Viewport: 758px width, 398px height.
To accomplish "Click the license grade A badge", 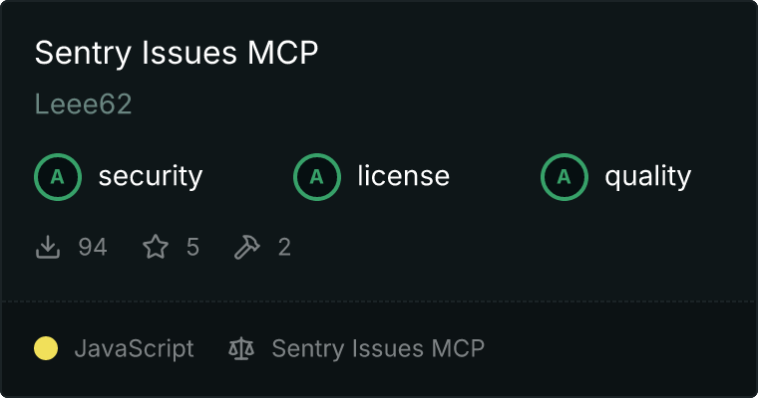I will 316,177.
